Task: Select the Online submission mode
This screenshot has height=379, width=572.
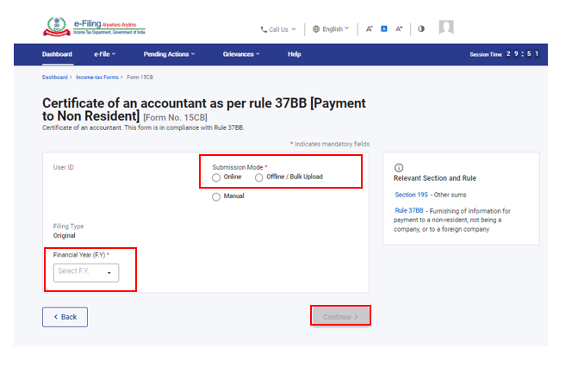Action: pos(216,177)
